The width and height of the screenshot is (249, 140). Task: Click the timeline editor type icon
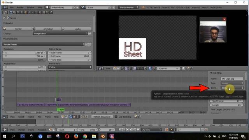pos(5,129)
